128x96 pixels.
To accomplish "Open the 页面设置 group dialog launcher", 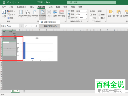I will coord(65,22).
